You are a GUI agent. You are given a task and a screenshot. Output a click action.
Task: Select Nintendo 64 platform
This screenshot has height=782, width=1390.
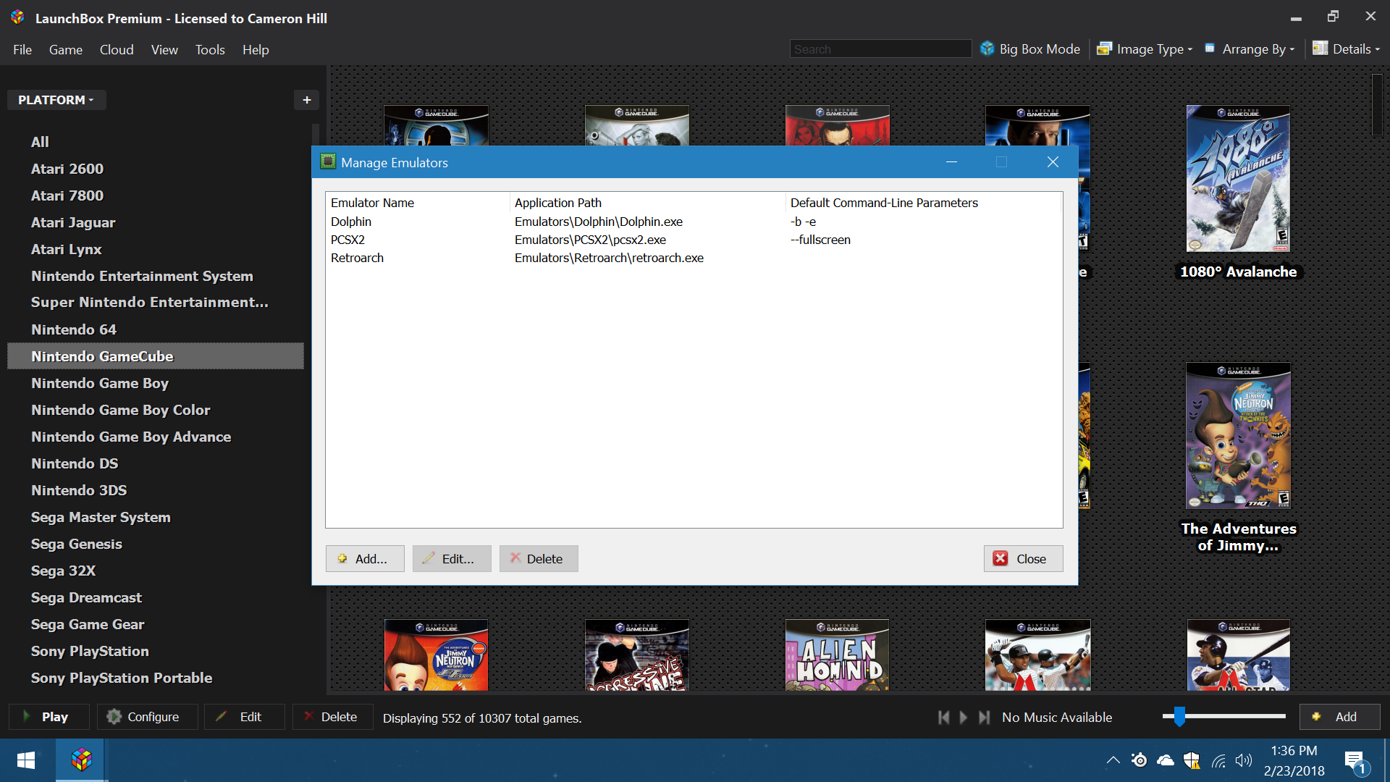[x=156, y=329]
